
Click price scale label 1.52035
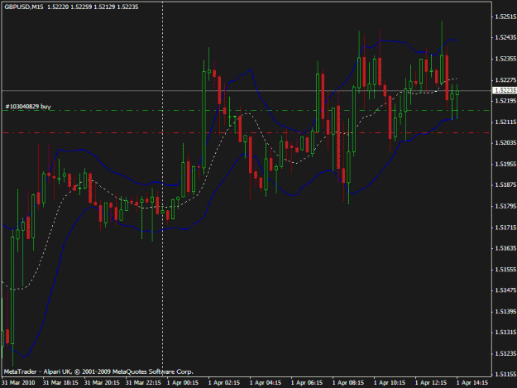(505, 143)
